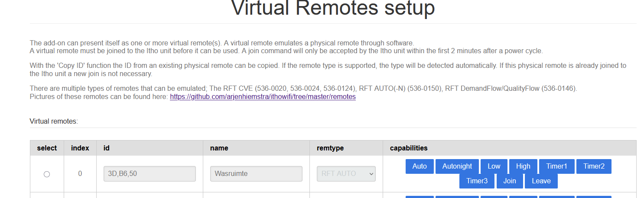Click the capabilities column header

409,148
